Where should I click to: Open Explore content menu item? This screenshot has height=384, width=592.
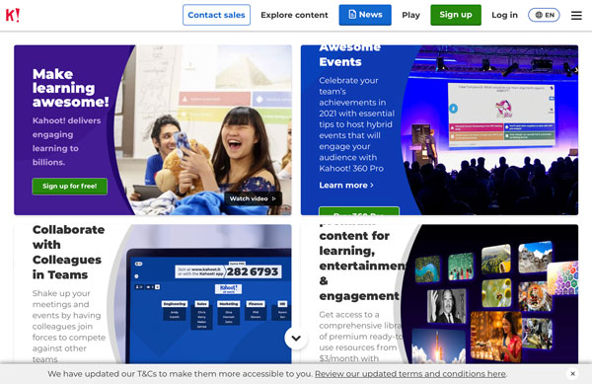(294, 15)
